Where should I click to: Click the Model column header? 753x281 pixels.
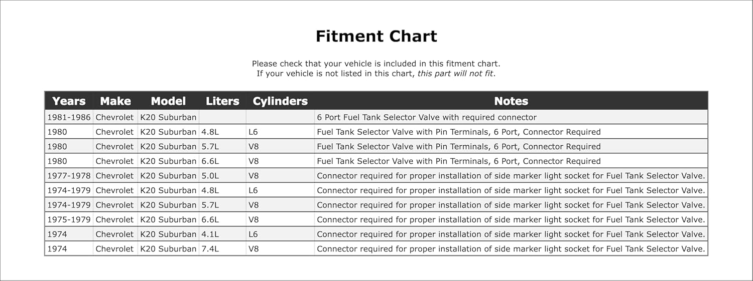(x=168, y=101)
